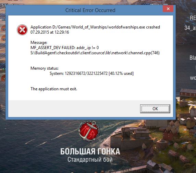
Task: Click the crash timestamp 07.29.2015 at 12:29:16
Action: 50,32
